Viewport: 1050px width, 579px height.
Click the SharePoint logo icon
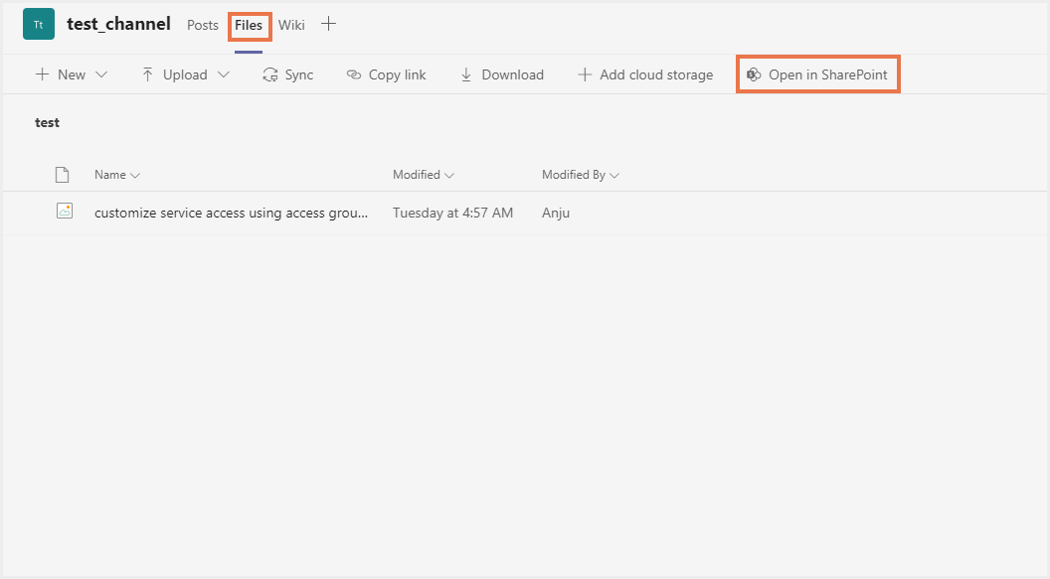[754, 74]
